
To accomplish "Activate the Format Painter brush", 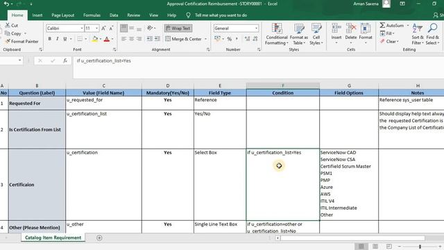I will (8, 42).
